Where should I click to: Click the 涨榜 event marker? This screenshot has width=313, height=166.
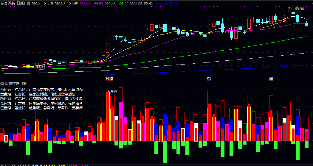pyautogui.click(x=109, y=79)
